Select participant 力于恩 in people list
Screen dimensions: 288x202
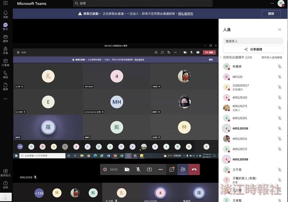pyautogui.click(x=253, y=170)
